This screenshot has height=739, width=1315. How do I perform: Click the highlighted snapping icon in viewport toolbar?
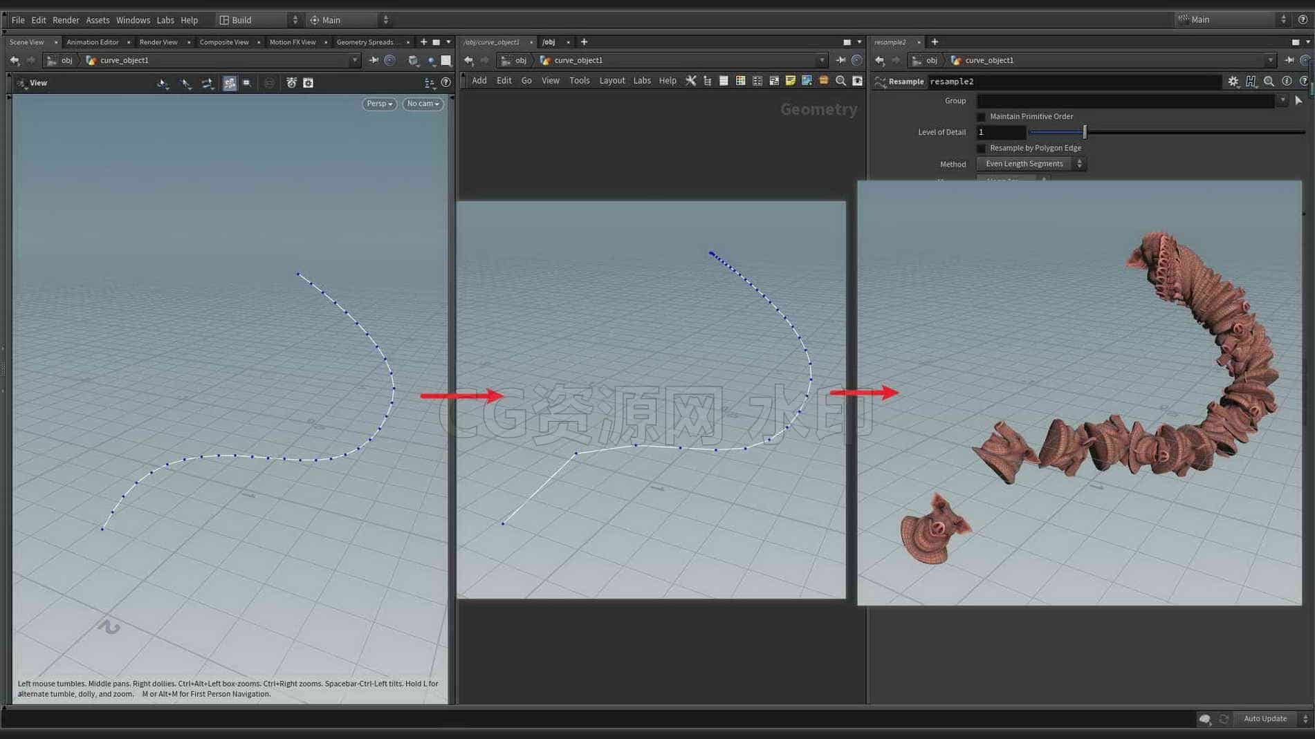pyautogui.click(x=230, y=83)
